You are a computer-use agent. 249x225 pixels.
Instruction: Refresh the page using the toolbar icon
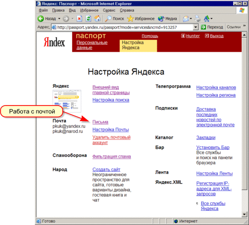pyautogui.click(x=89, y=18)
